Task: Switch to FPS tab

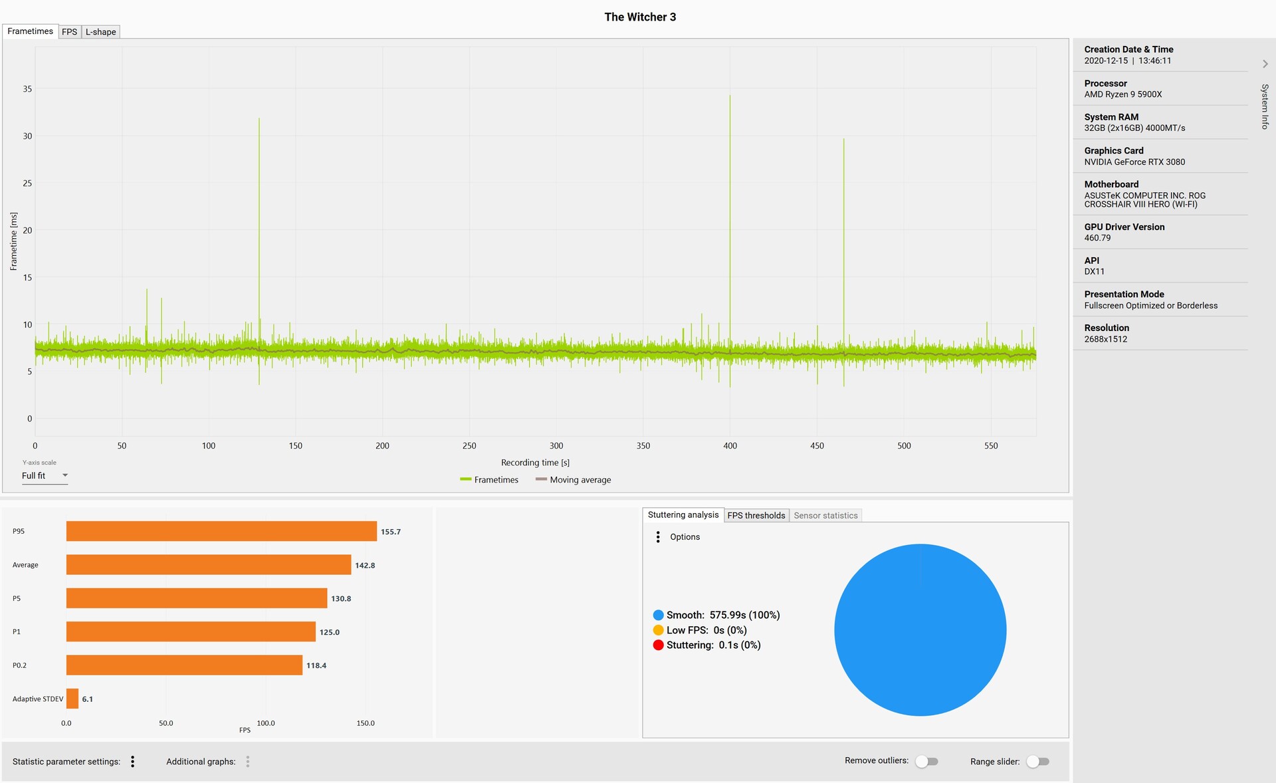Action: (x=69, y=32)
